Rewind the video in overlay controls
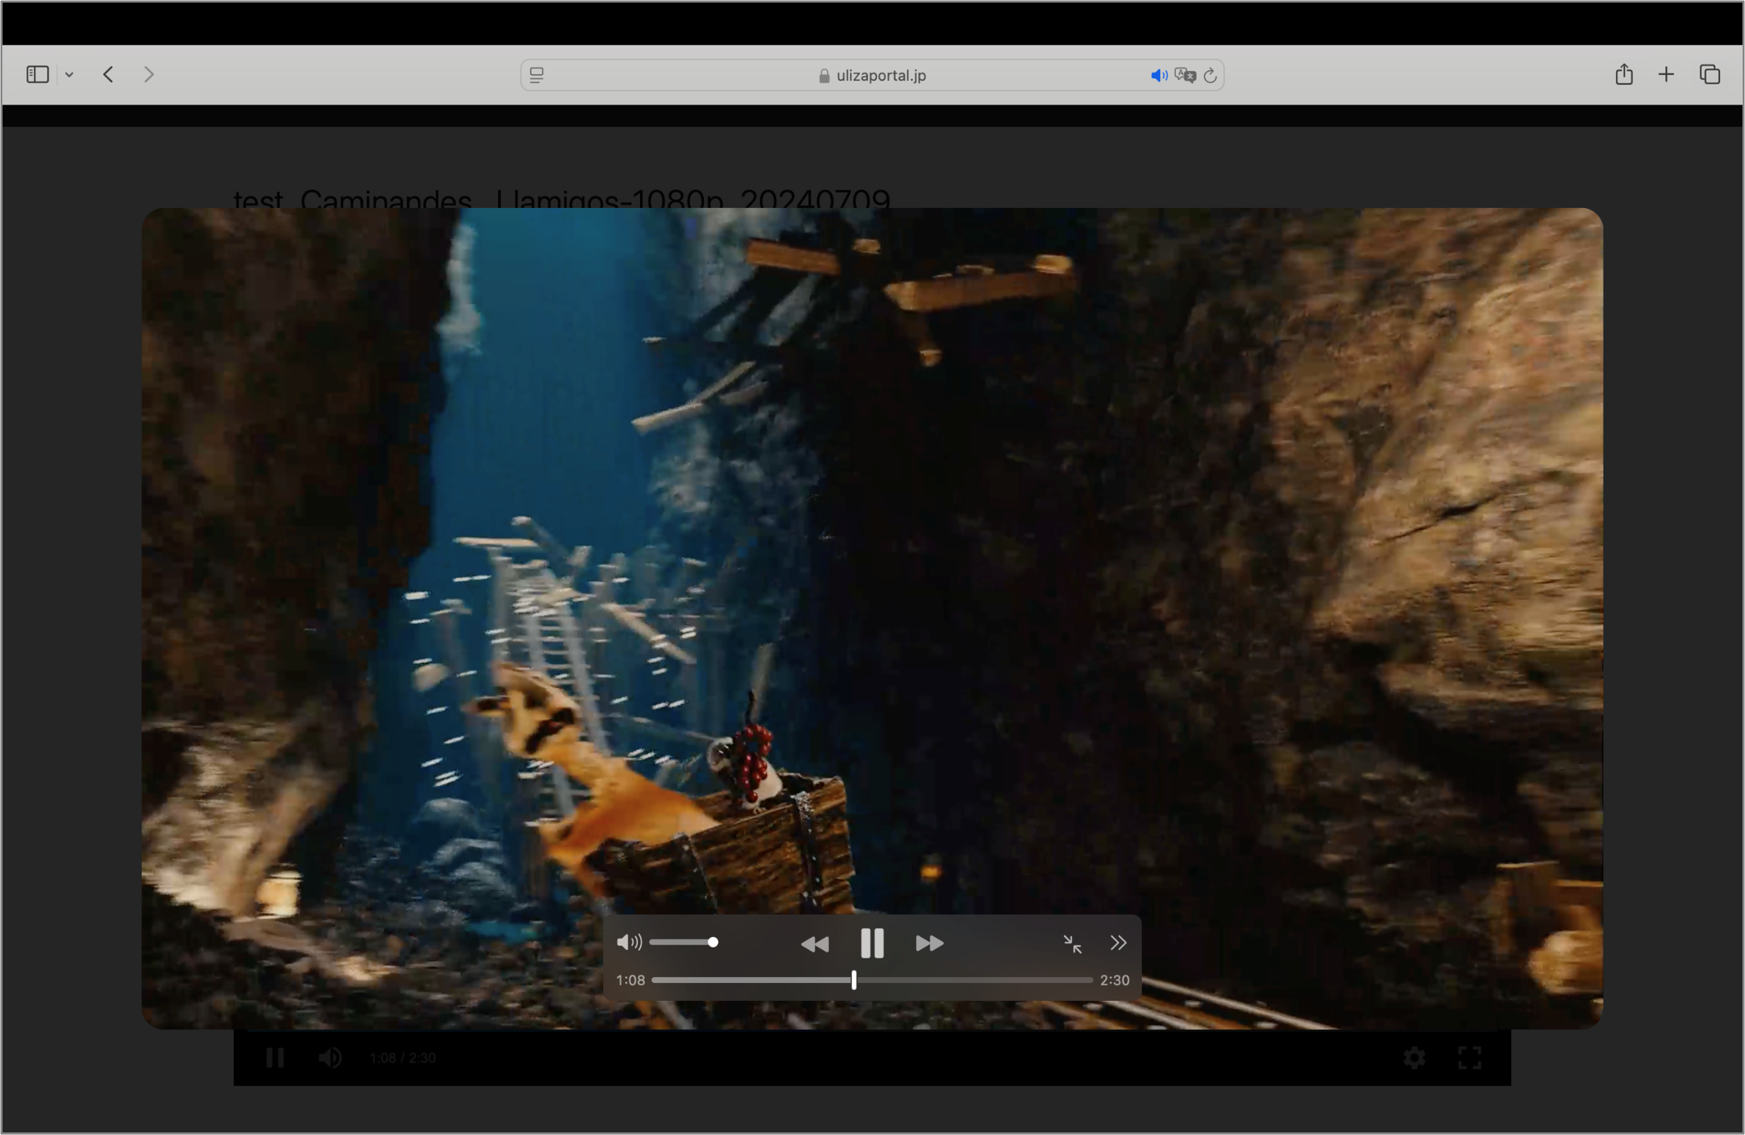The image size is (1745, 1135). (815, 943)
